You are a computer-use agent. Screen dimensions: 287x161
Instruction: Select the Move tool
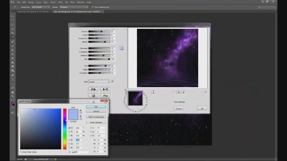pyautogui.click(x=13, y=17)
